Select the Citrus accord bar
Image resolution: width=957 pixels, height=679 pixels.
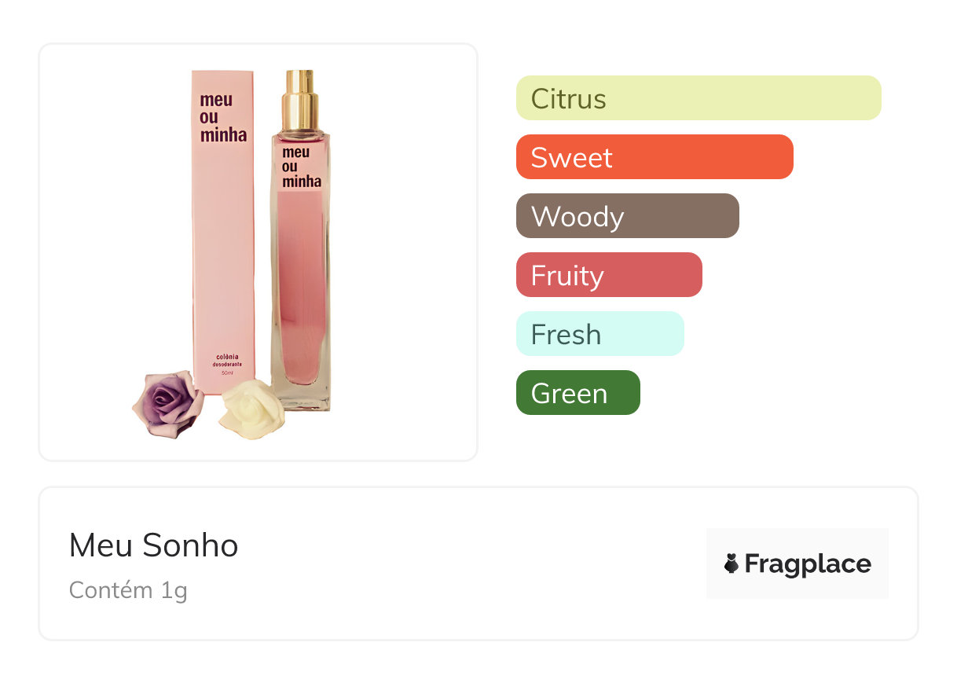coord(698,98)
